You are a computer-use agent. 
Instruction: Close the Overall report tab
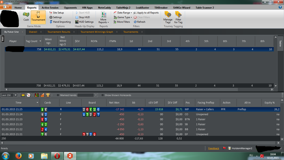(41, 32)
